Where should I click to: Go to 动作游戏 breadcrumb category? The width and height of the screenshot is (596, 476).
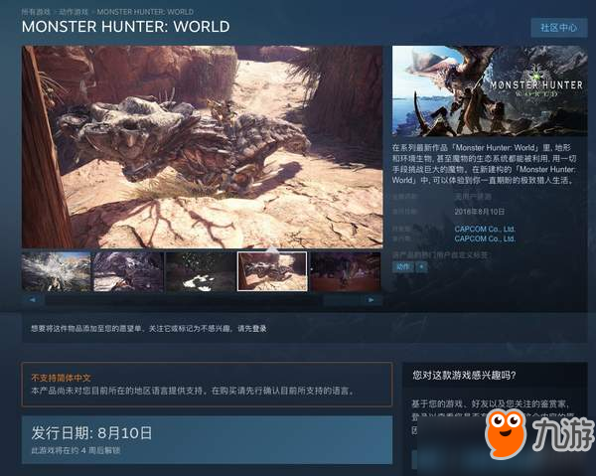[73, 11]
